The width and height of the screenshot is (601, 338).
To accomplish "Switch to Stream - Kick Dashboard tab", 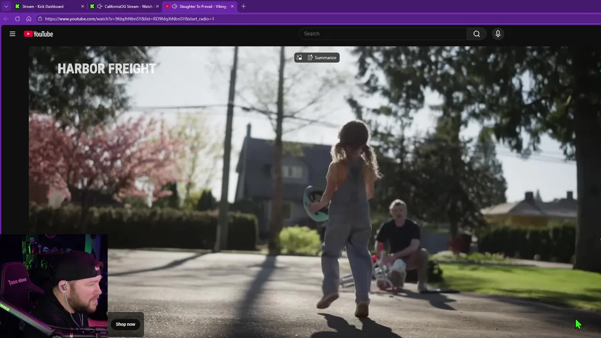I will 49,7.
